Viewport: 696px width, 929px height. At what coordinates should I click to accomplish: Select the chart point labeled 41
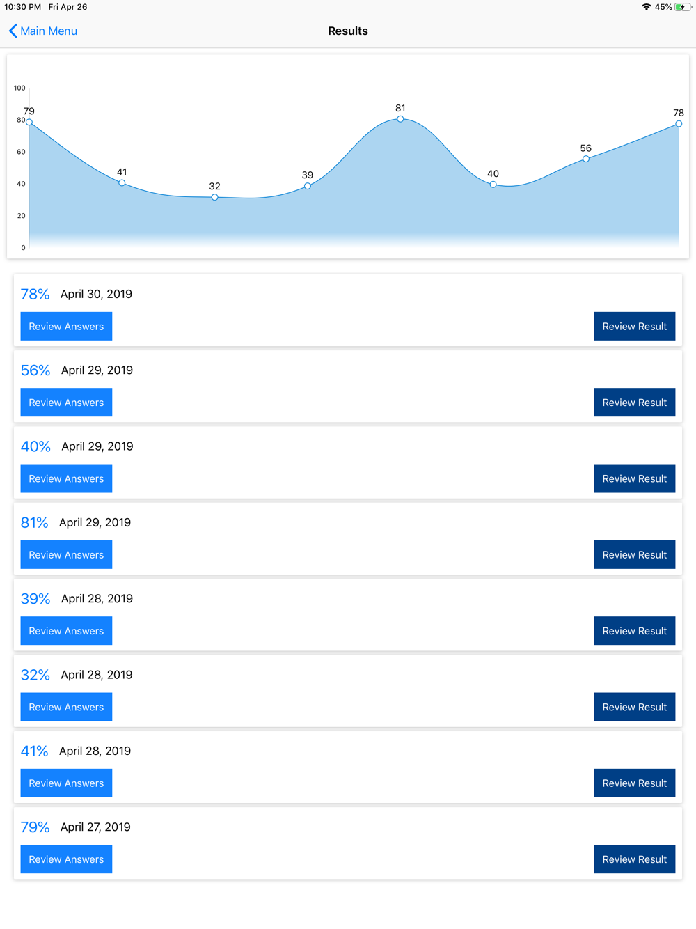[122, 183]
